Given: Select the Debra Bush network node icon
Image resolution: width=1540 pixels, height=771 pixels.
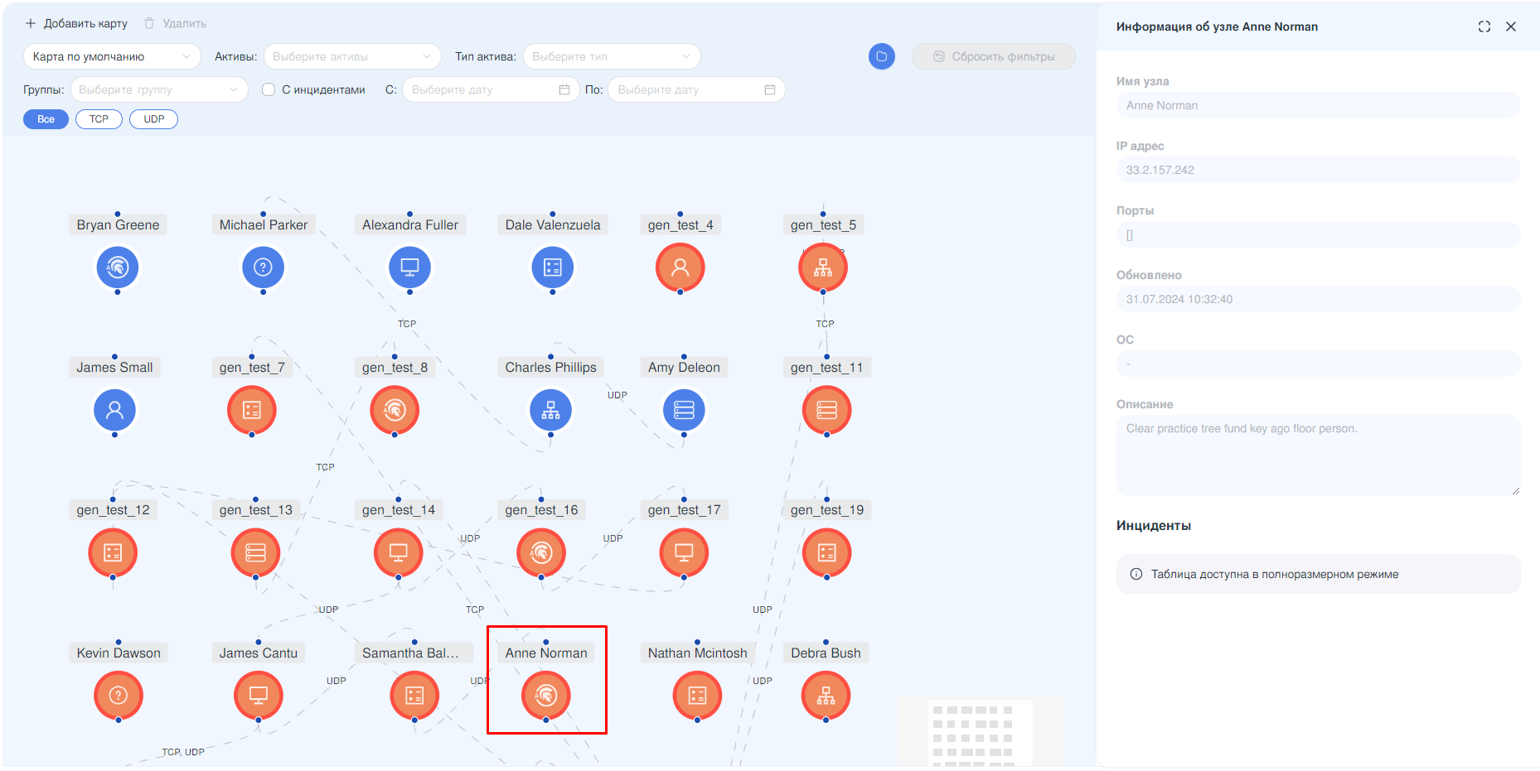Looking at the screenshot, I should coord(826,696).
